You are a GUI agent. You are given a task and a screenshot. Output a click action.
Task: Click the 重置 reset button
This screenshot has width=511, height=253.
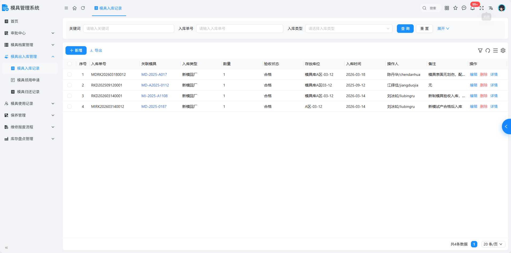(424, 29)
